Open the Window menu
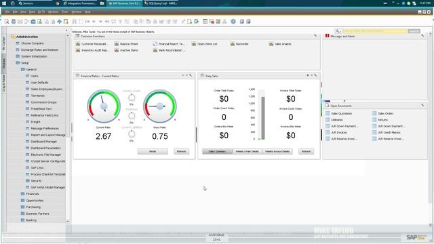Screen dimensions: 434x244 [x=77, y=12]
